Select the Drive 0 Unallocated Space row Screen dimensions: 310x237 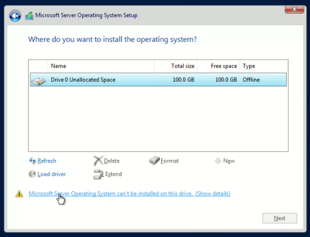(x=158, y=80)
